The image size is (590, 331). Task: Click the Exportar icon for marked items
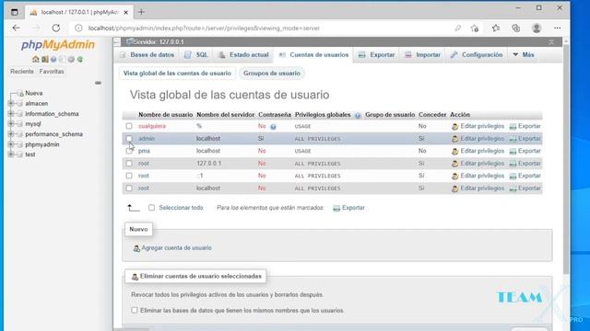(x=336, y=209)
